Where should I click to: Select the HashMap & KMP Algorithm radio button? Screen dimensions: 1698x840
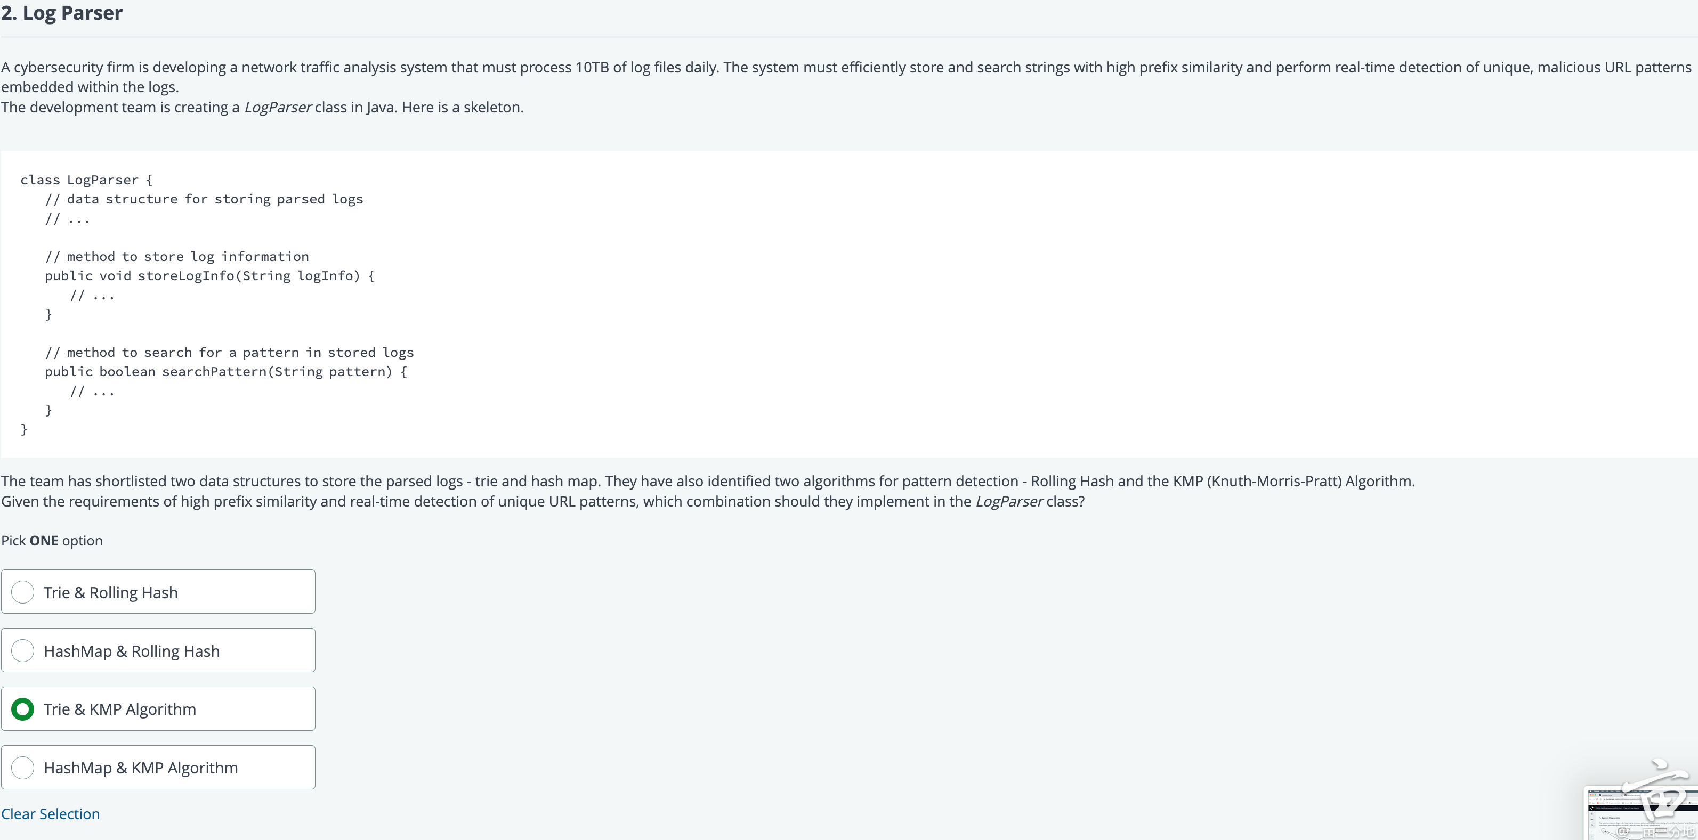coord(22,768)
